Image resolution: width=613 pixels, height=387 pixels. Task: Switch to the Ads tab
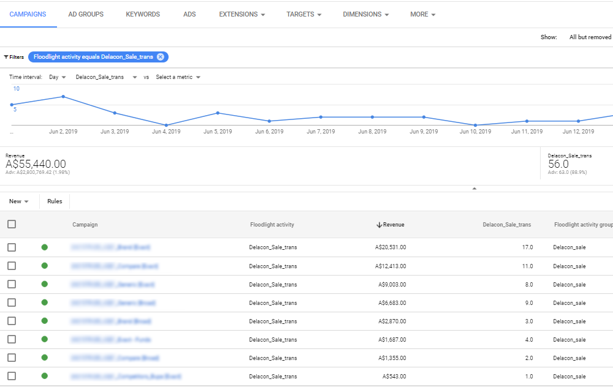coord(189,15)
